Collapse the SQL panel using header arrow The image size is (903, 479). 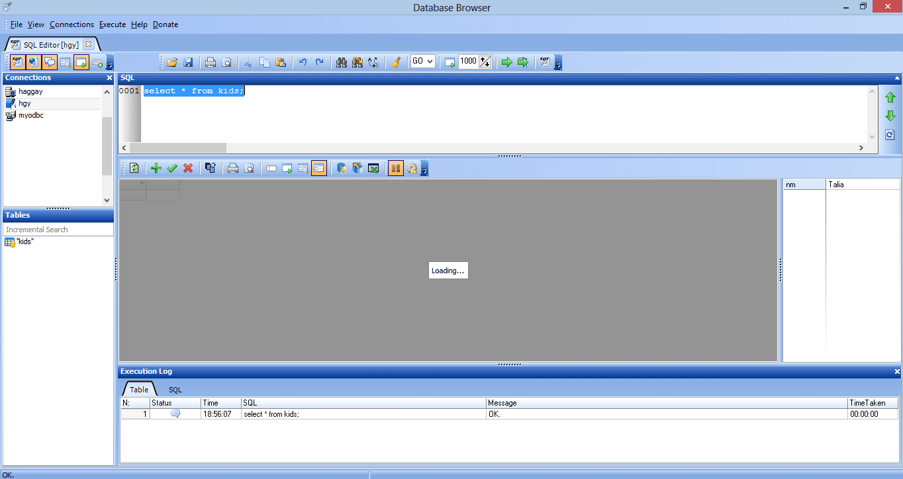pyautogui.click(x=897, y=78)
